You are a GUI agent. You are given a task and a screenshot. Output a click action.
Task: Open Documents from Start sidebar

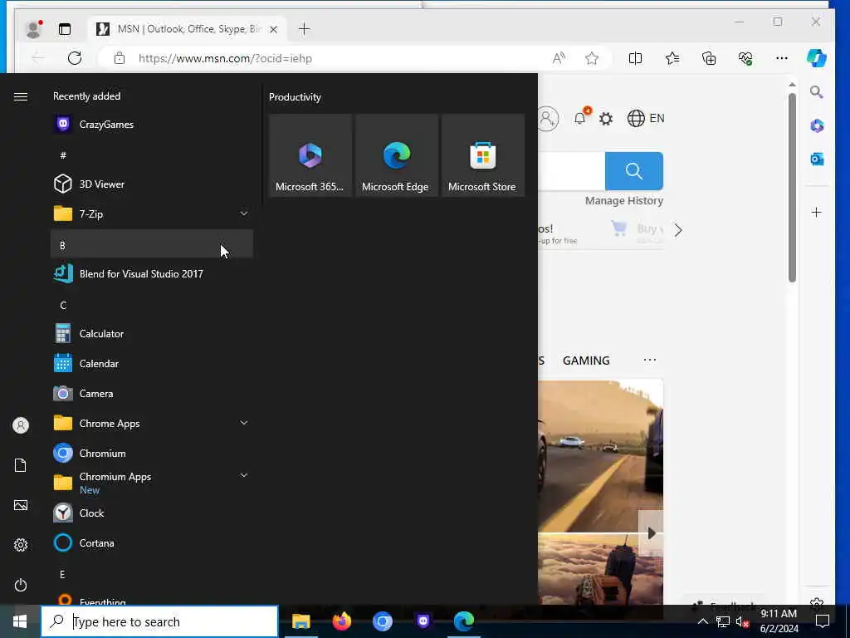coord(21,465)
